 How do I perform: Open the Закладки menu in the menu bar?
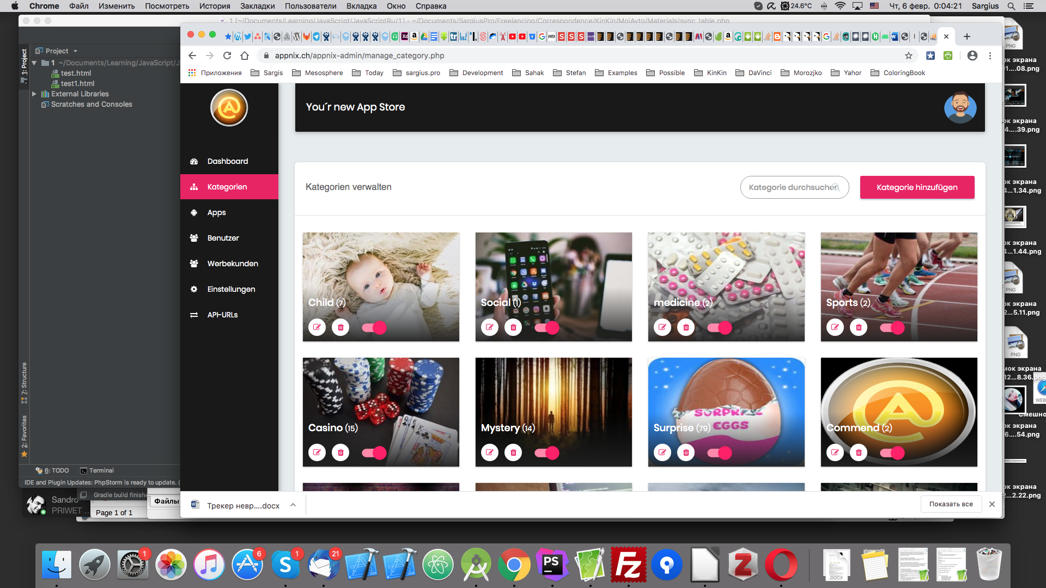[257, 6]
